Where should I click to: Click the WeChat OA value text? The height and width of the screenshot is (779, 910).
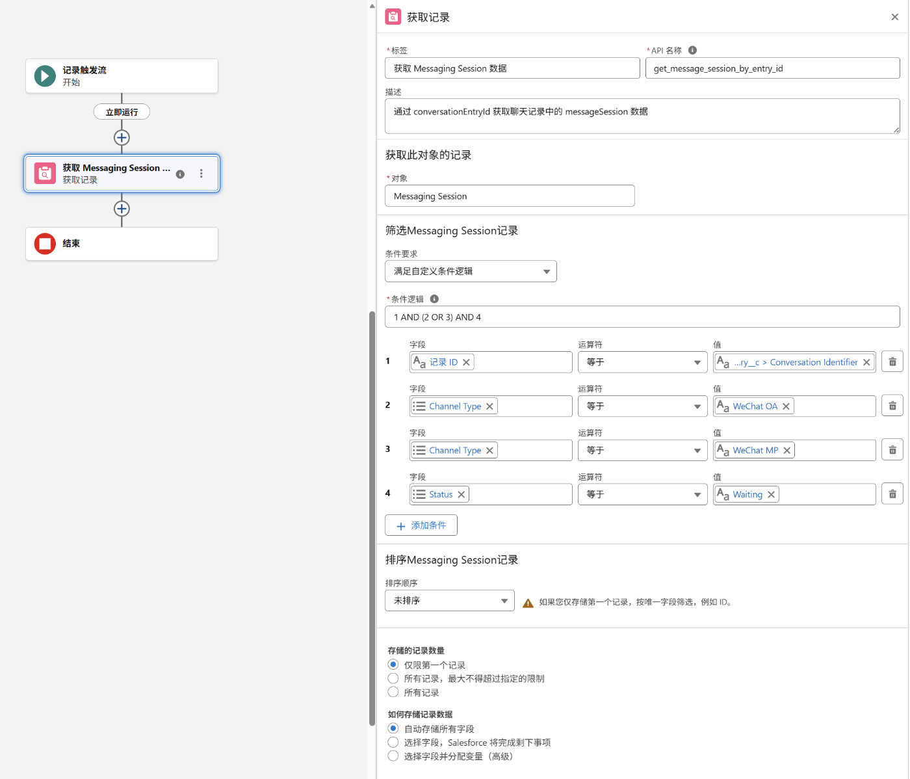755,406
